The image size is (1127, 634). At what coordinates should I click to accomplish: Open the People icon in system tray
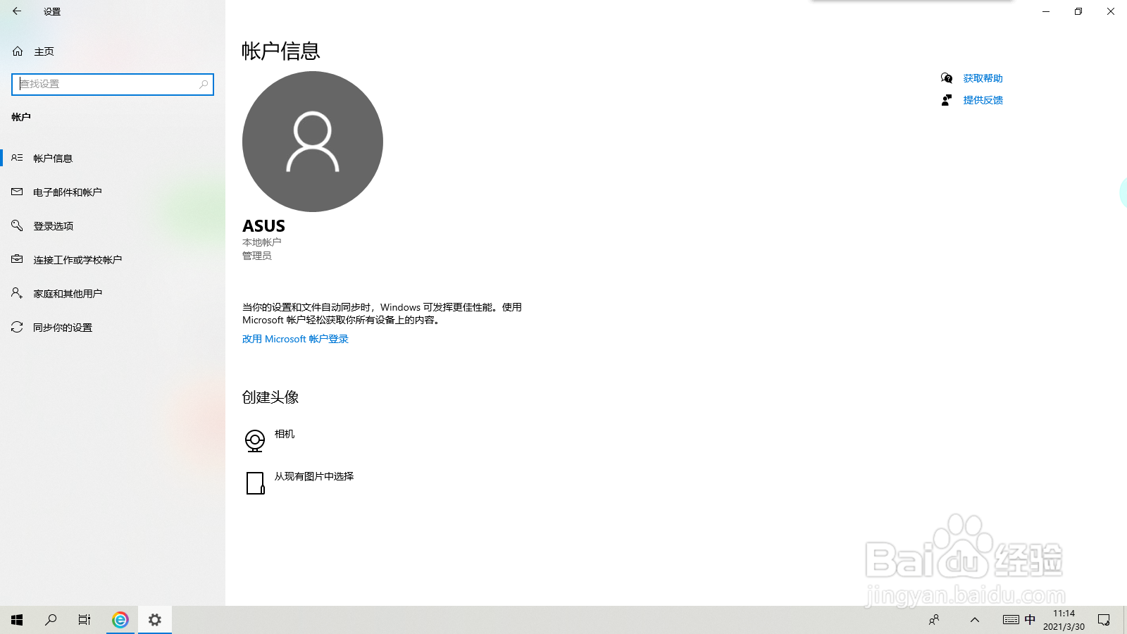(x=934, y=620)
